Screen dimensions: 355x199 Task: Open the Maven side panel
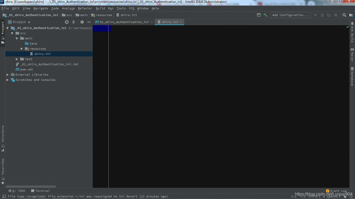(x=352, y=54)
